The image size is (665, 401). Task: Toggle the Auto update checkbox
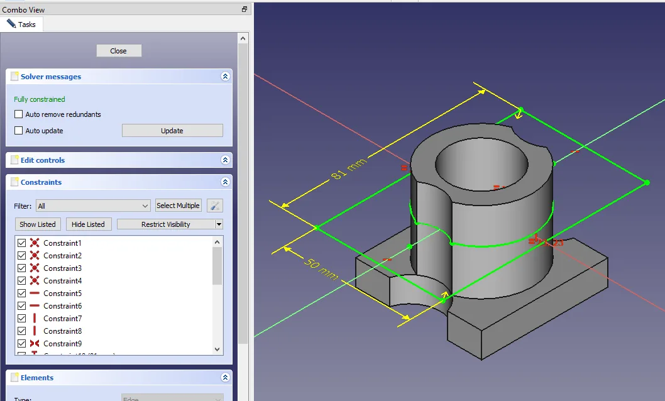pyautogui.click(x=18, y=131)
